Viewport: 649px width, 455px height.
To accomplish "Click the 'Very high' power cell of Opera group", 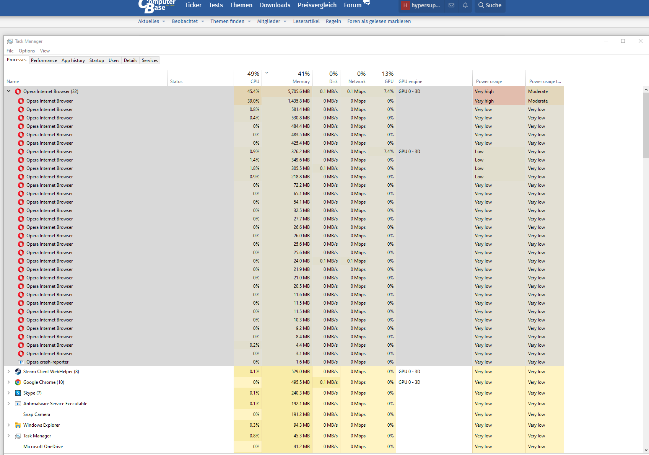I will [x=499, y=91].
